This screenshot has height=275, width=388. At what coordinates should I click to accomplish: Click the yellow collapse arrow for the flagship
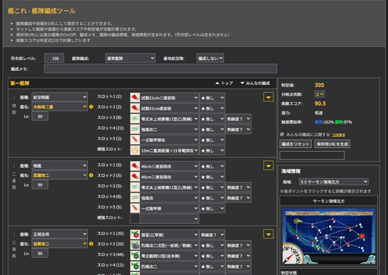[x=268, y=97]
